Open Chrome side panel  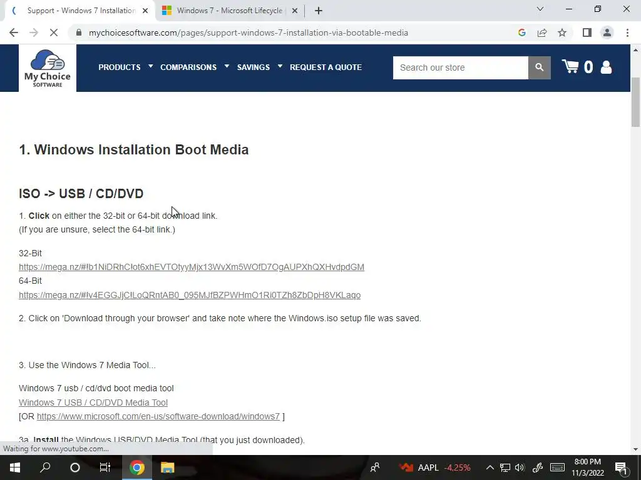[587, 32]
